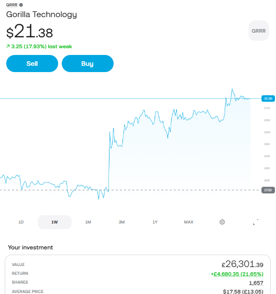Click the Buy button
The width and height of the screenshot is (276, 294).
[x=88, y=64]
